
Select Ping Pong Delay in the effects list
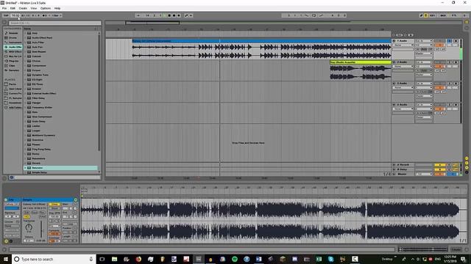coord(41,149)
